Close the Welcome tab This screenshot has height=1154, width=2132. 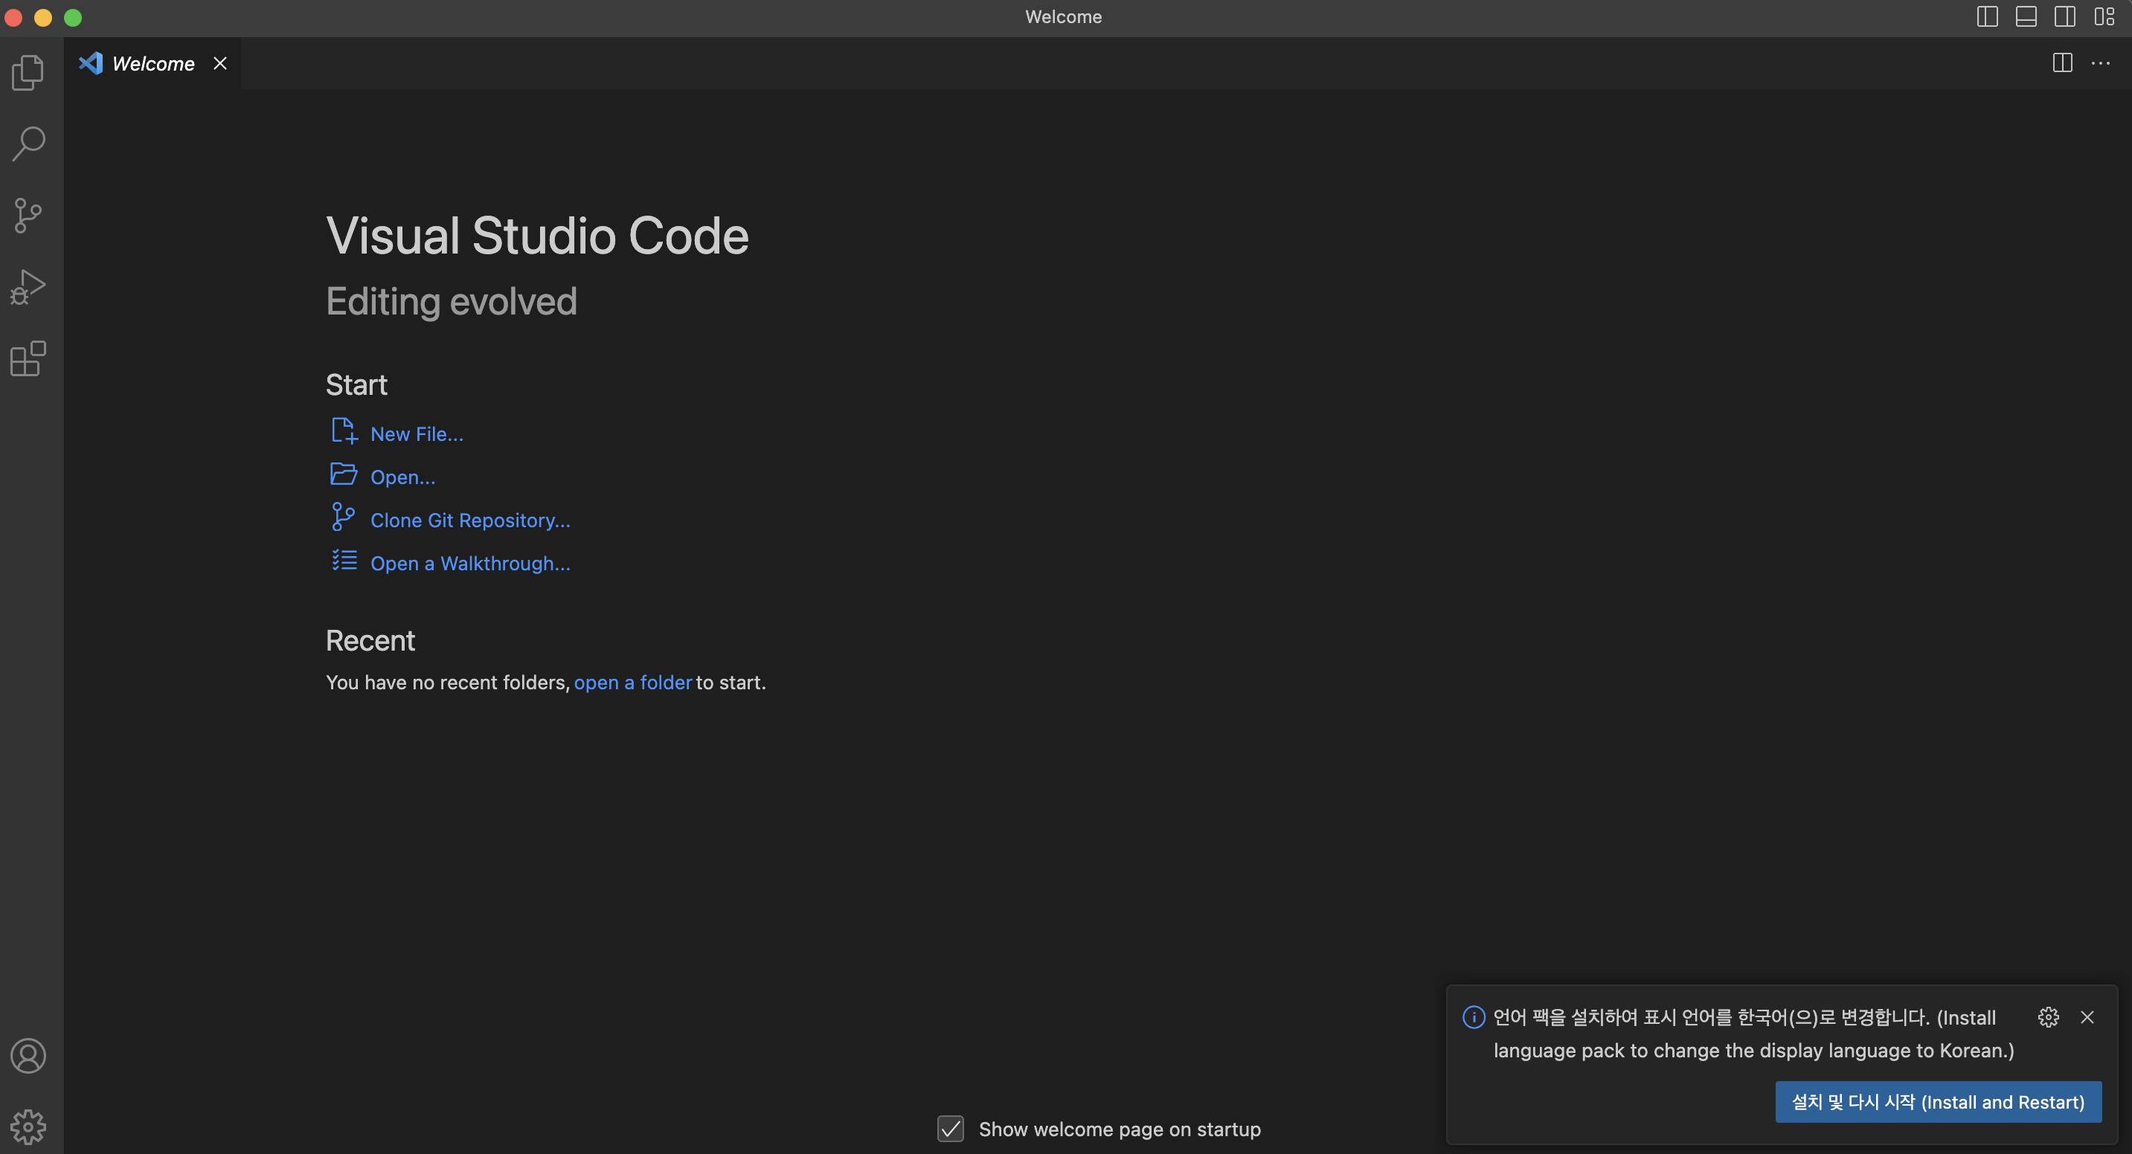(x=220, y=64)
